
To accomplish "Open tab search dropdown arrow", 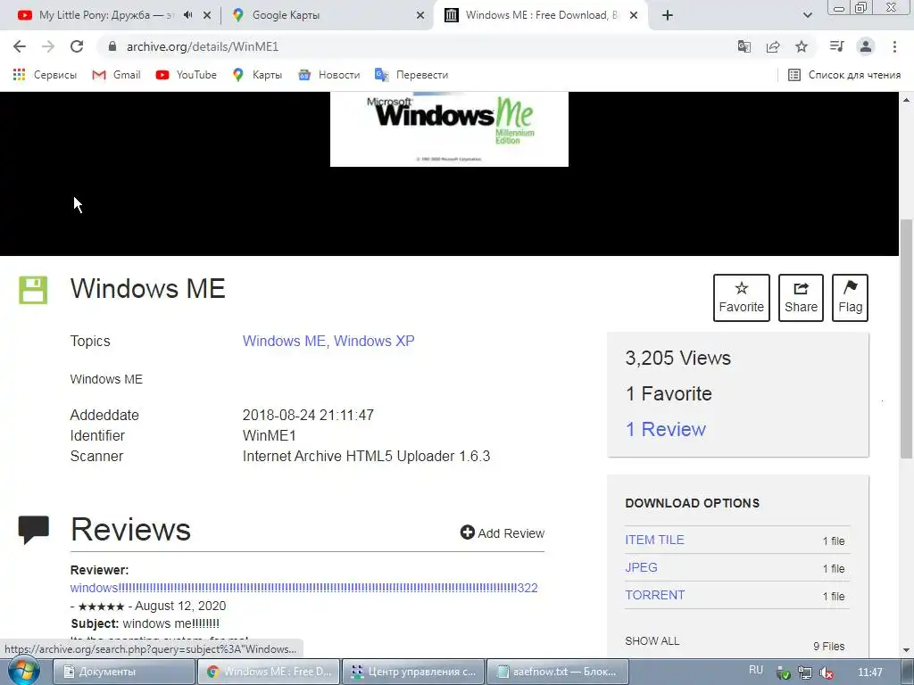I will pos(808,15).
